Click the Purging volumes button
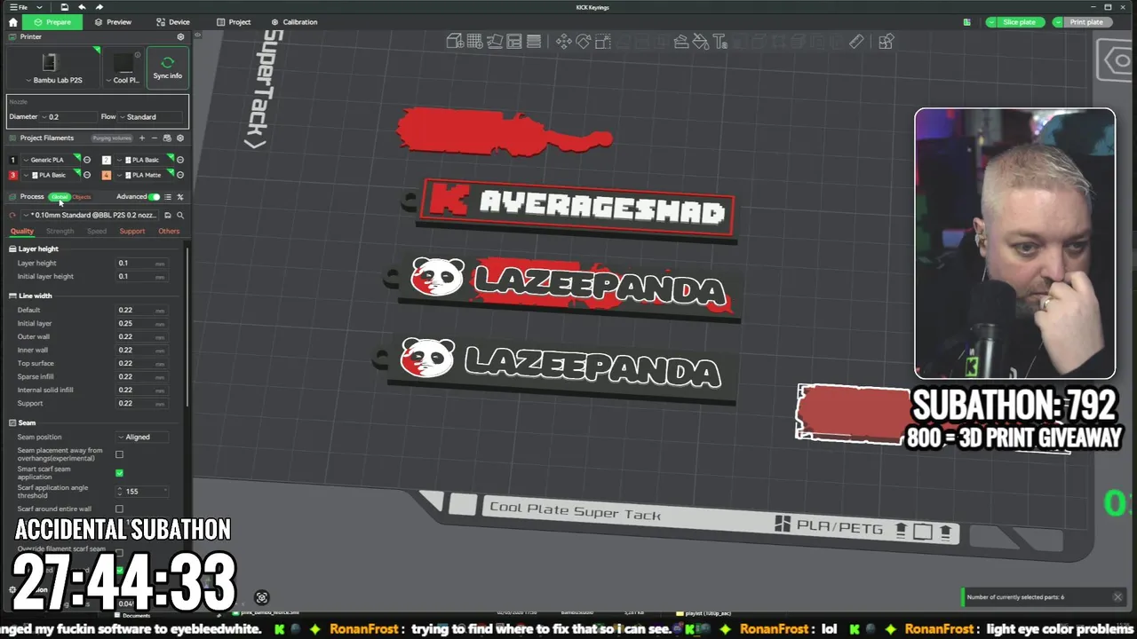Viewport: 1137px width, 639px height. coord(112,138)
